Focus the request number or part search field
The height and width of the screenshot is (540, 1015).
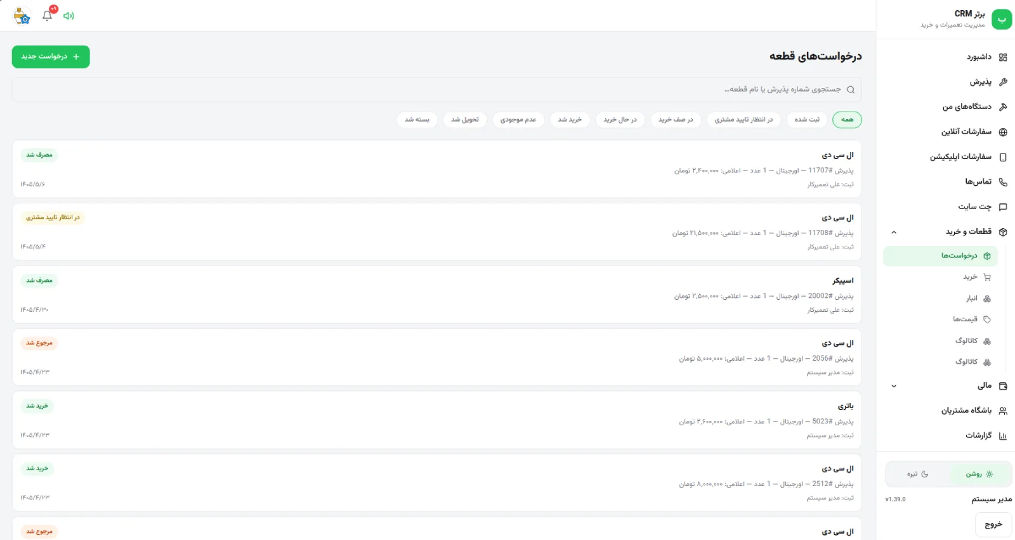436,90
